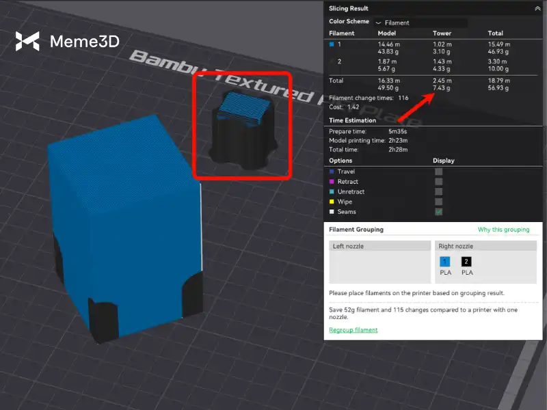Click the blue Filament 1 legend swatch
The image size is (547, 410).
(332, 44)
